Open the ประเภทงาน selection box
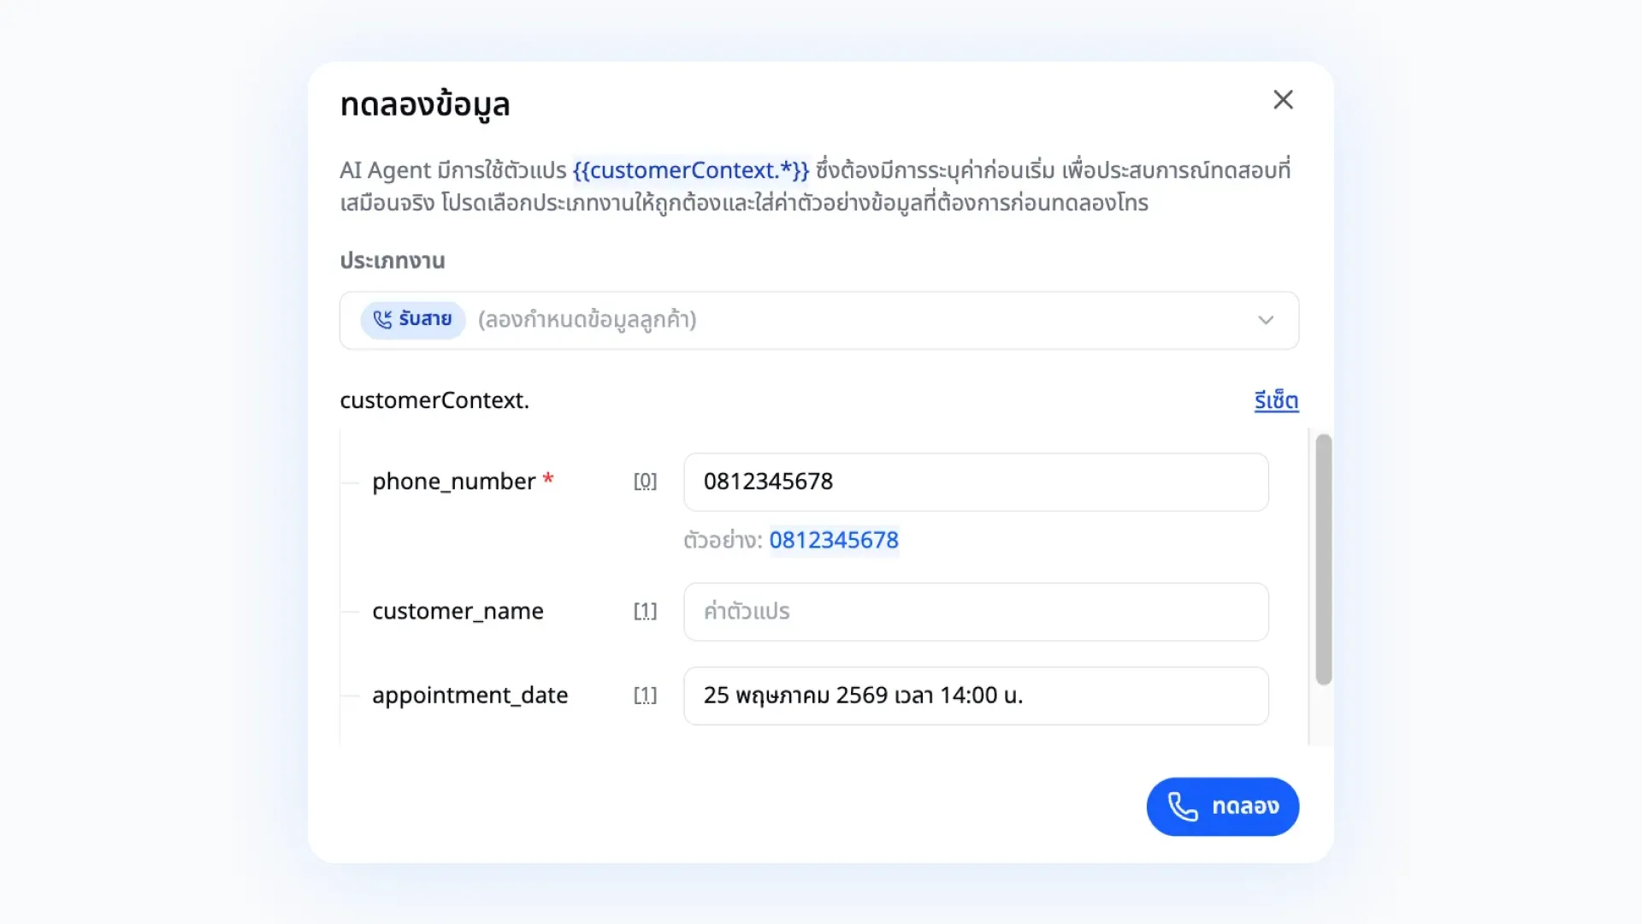This screenshot has width=1642, height=924. [x=819, y=320]
